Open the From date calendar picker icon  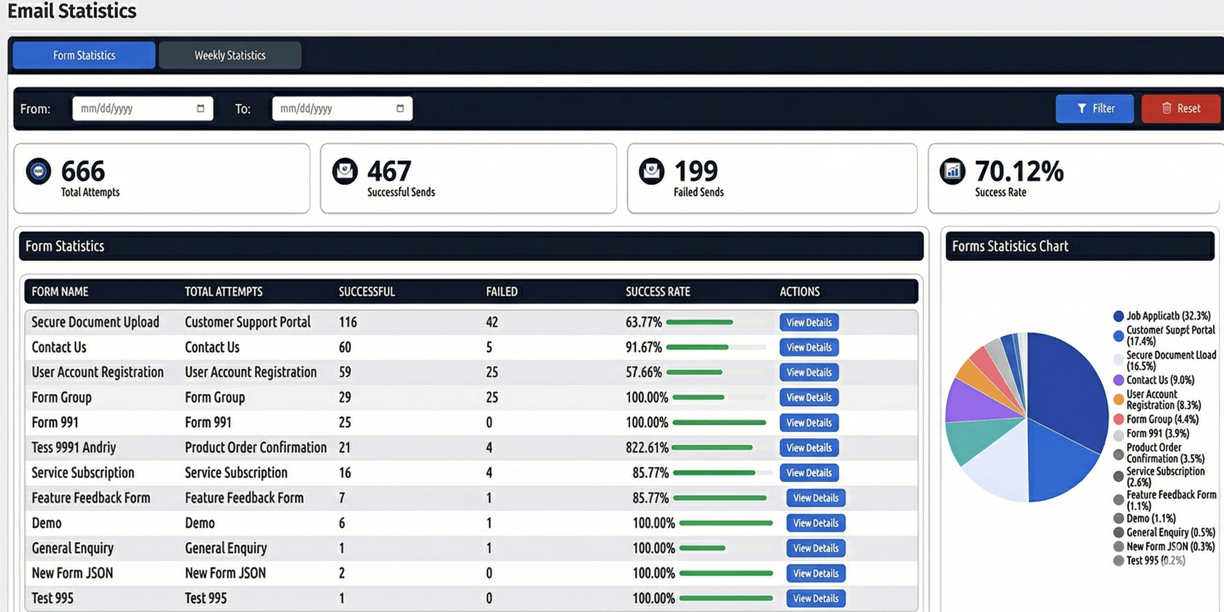[201, 108]
